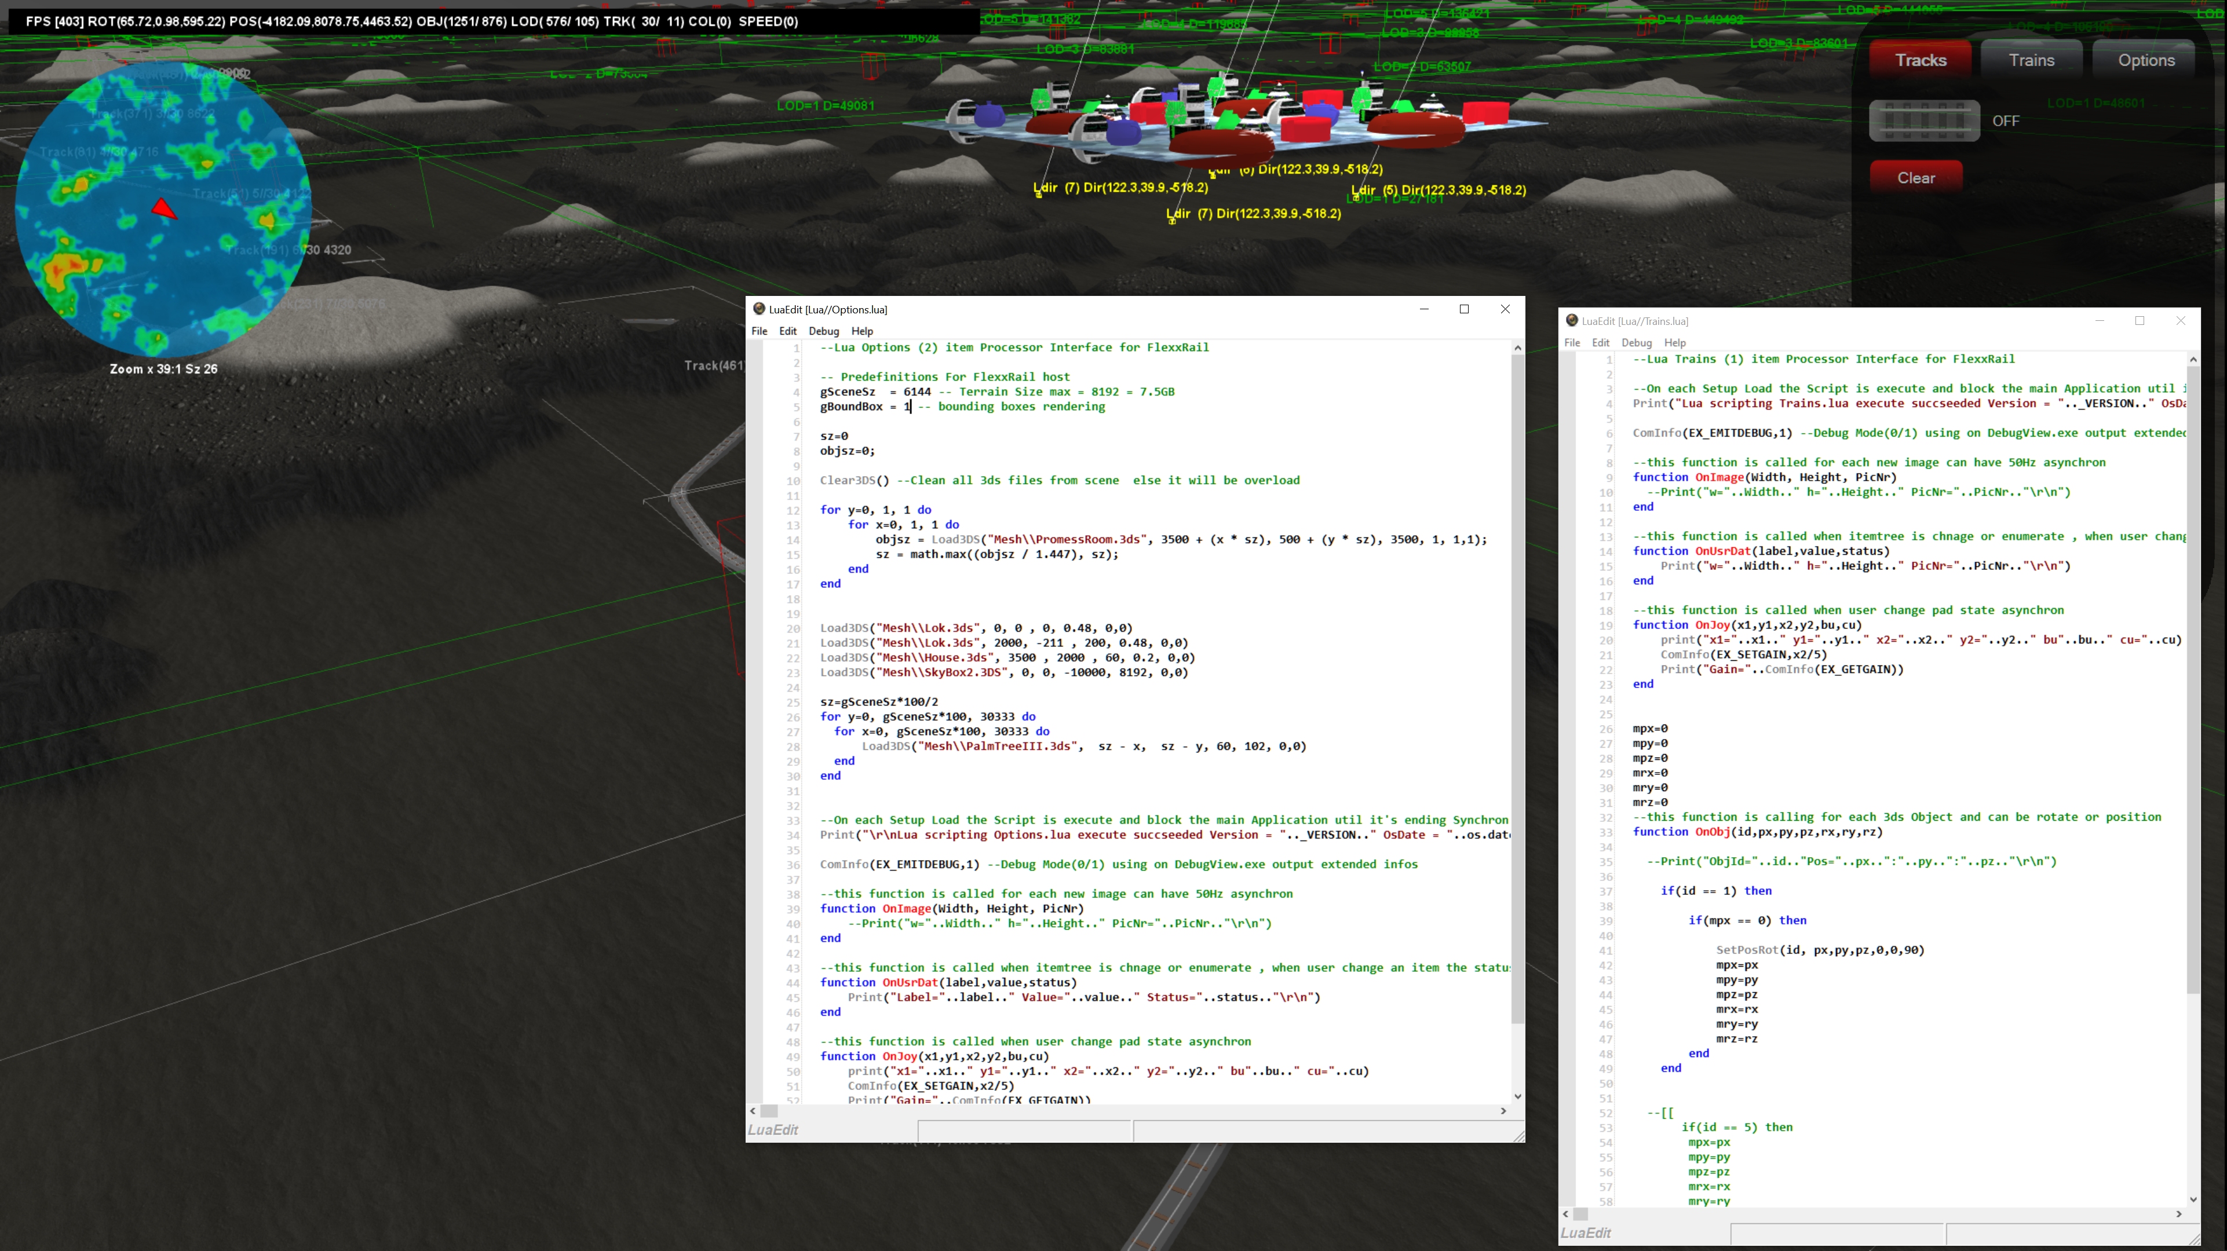Click horizontal scrollbar thumb in Options.lua editor

pyautogui.click(x=769, y=1111)
